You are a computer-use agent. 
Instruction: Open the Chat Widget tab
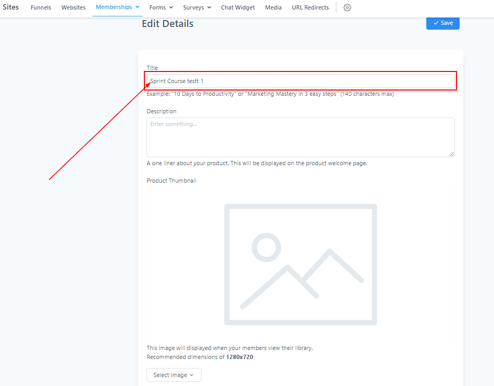pyautogui.click(x=237, y=7)
